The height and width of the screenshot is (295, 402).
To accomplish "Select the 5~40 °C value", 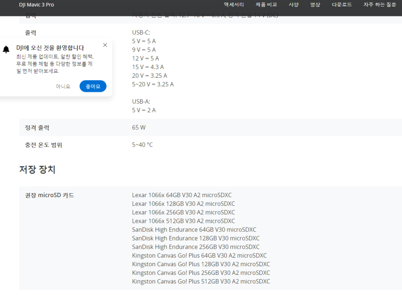I will pos(142,145).
